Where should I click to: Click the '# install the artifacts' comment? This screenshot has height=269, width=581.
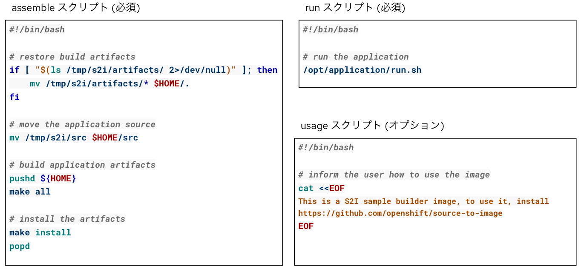tap(67, 219)
